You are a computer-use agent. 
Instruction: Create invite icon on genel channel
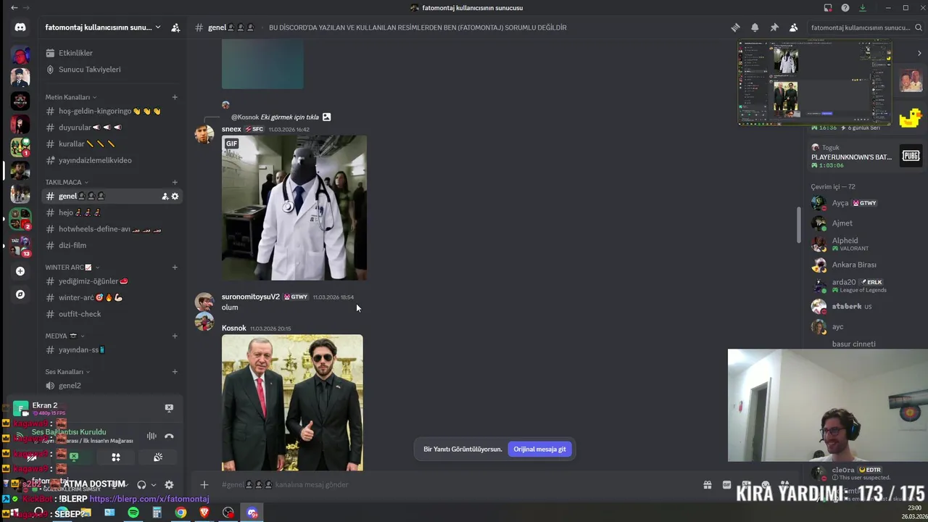point(165,196)
